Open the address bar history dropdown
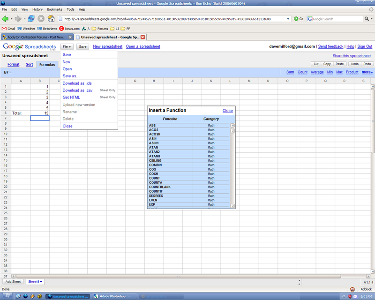 pos(288,19)
